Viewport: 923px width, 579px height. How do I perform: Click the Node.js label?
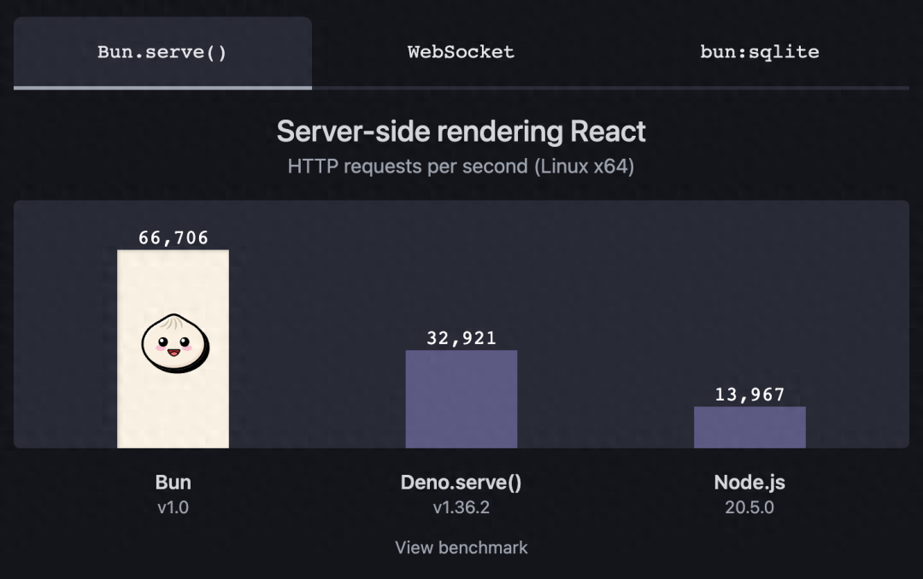(750, 482)
